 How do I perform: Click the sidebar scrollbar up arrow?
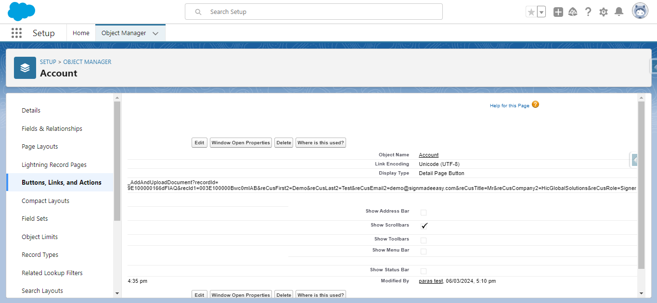116,98
